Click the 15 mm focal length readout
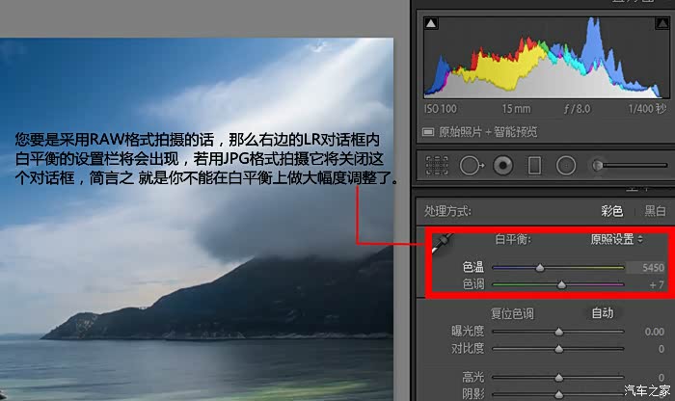 click(516, 109)
